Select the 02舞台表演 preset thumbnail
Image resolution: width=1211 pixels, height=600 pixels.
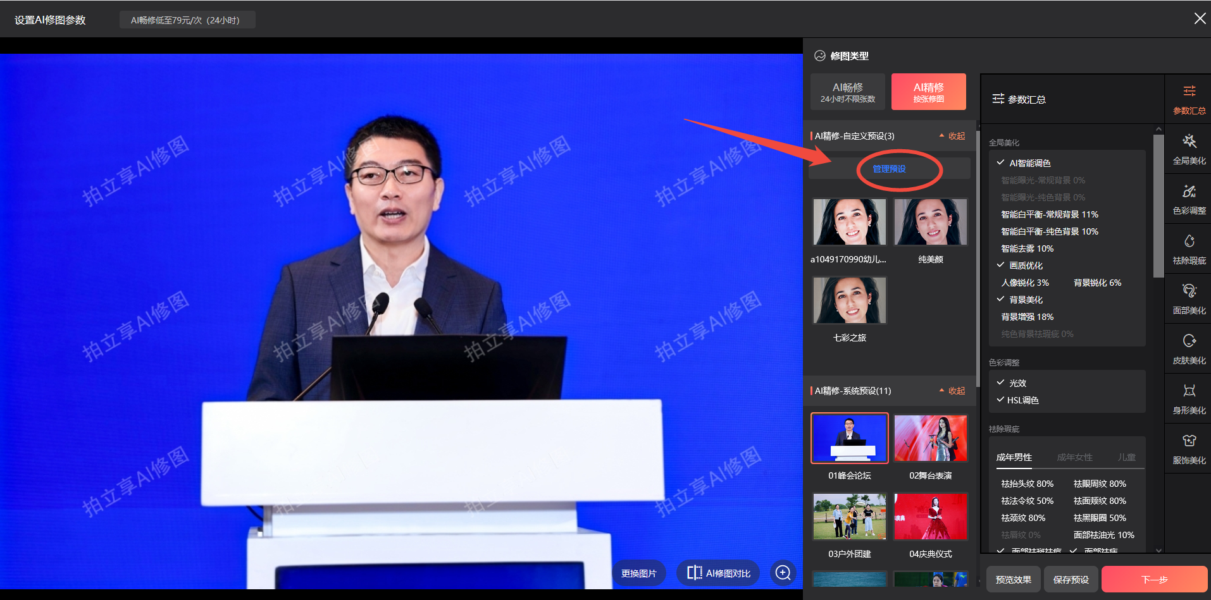(x=930, y=439)
